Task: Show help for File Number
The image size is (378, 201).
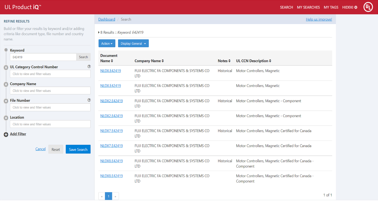Action: 89,100
